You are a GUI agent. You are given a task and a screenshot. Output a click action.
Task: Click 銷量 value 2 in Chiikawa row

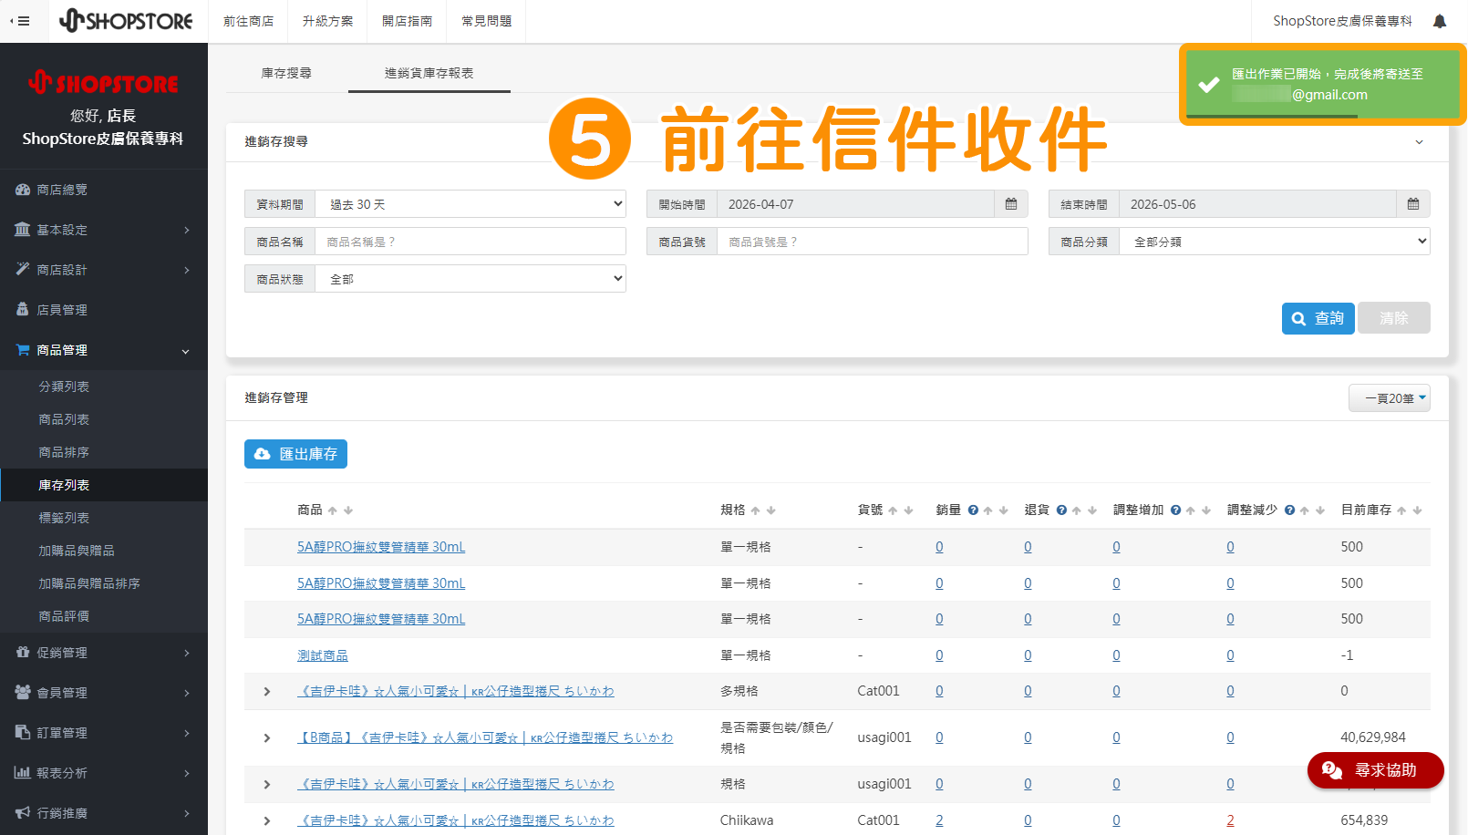pos(939,821)
